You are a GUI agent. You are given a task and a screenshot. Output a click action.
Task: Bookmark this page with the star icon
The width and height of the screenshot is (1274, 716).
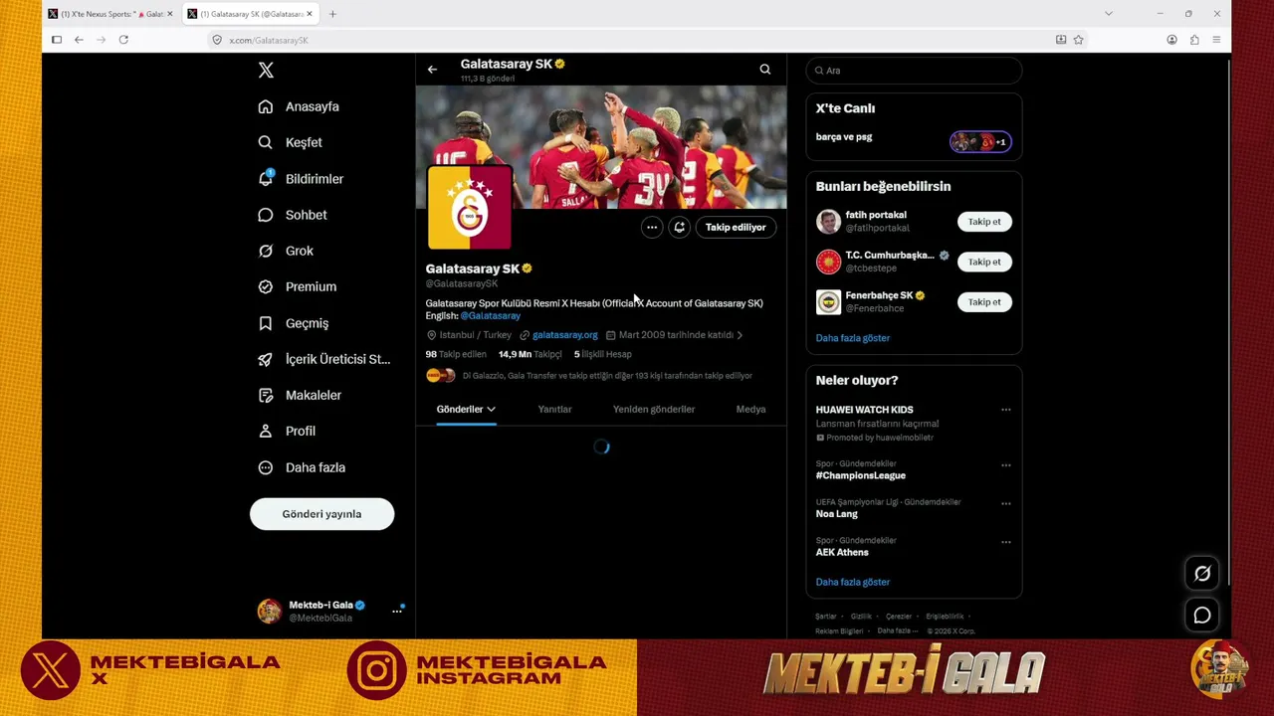(1078, 40)
